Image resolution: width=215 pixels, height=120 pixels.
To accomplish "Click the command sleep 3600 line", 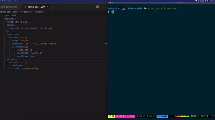I will click(34, 44).
